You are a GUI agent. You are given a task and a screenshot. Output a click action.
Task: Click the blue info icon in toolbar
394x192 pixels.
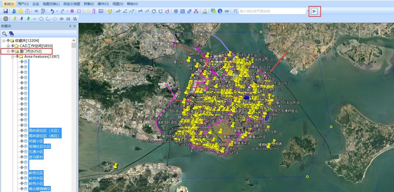coord(220,11)
